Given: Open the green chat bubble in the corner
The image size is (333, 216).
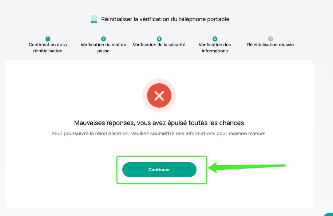Looking at the screenshot, I should 329,214.
